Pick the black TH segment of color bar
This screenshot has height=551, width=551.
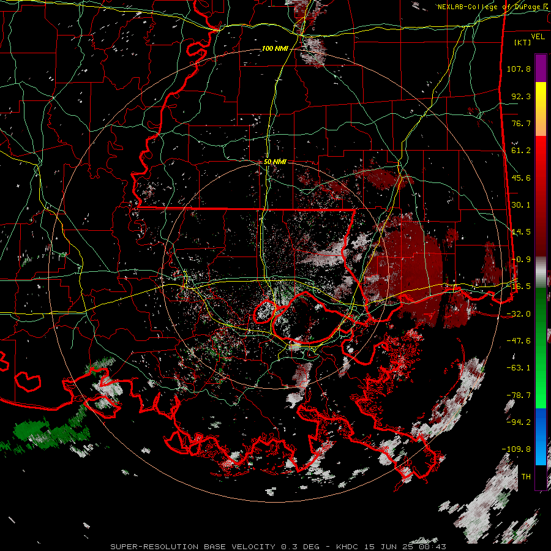point(541,477)
